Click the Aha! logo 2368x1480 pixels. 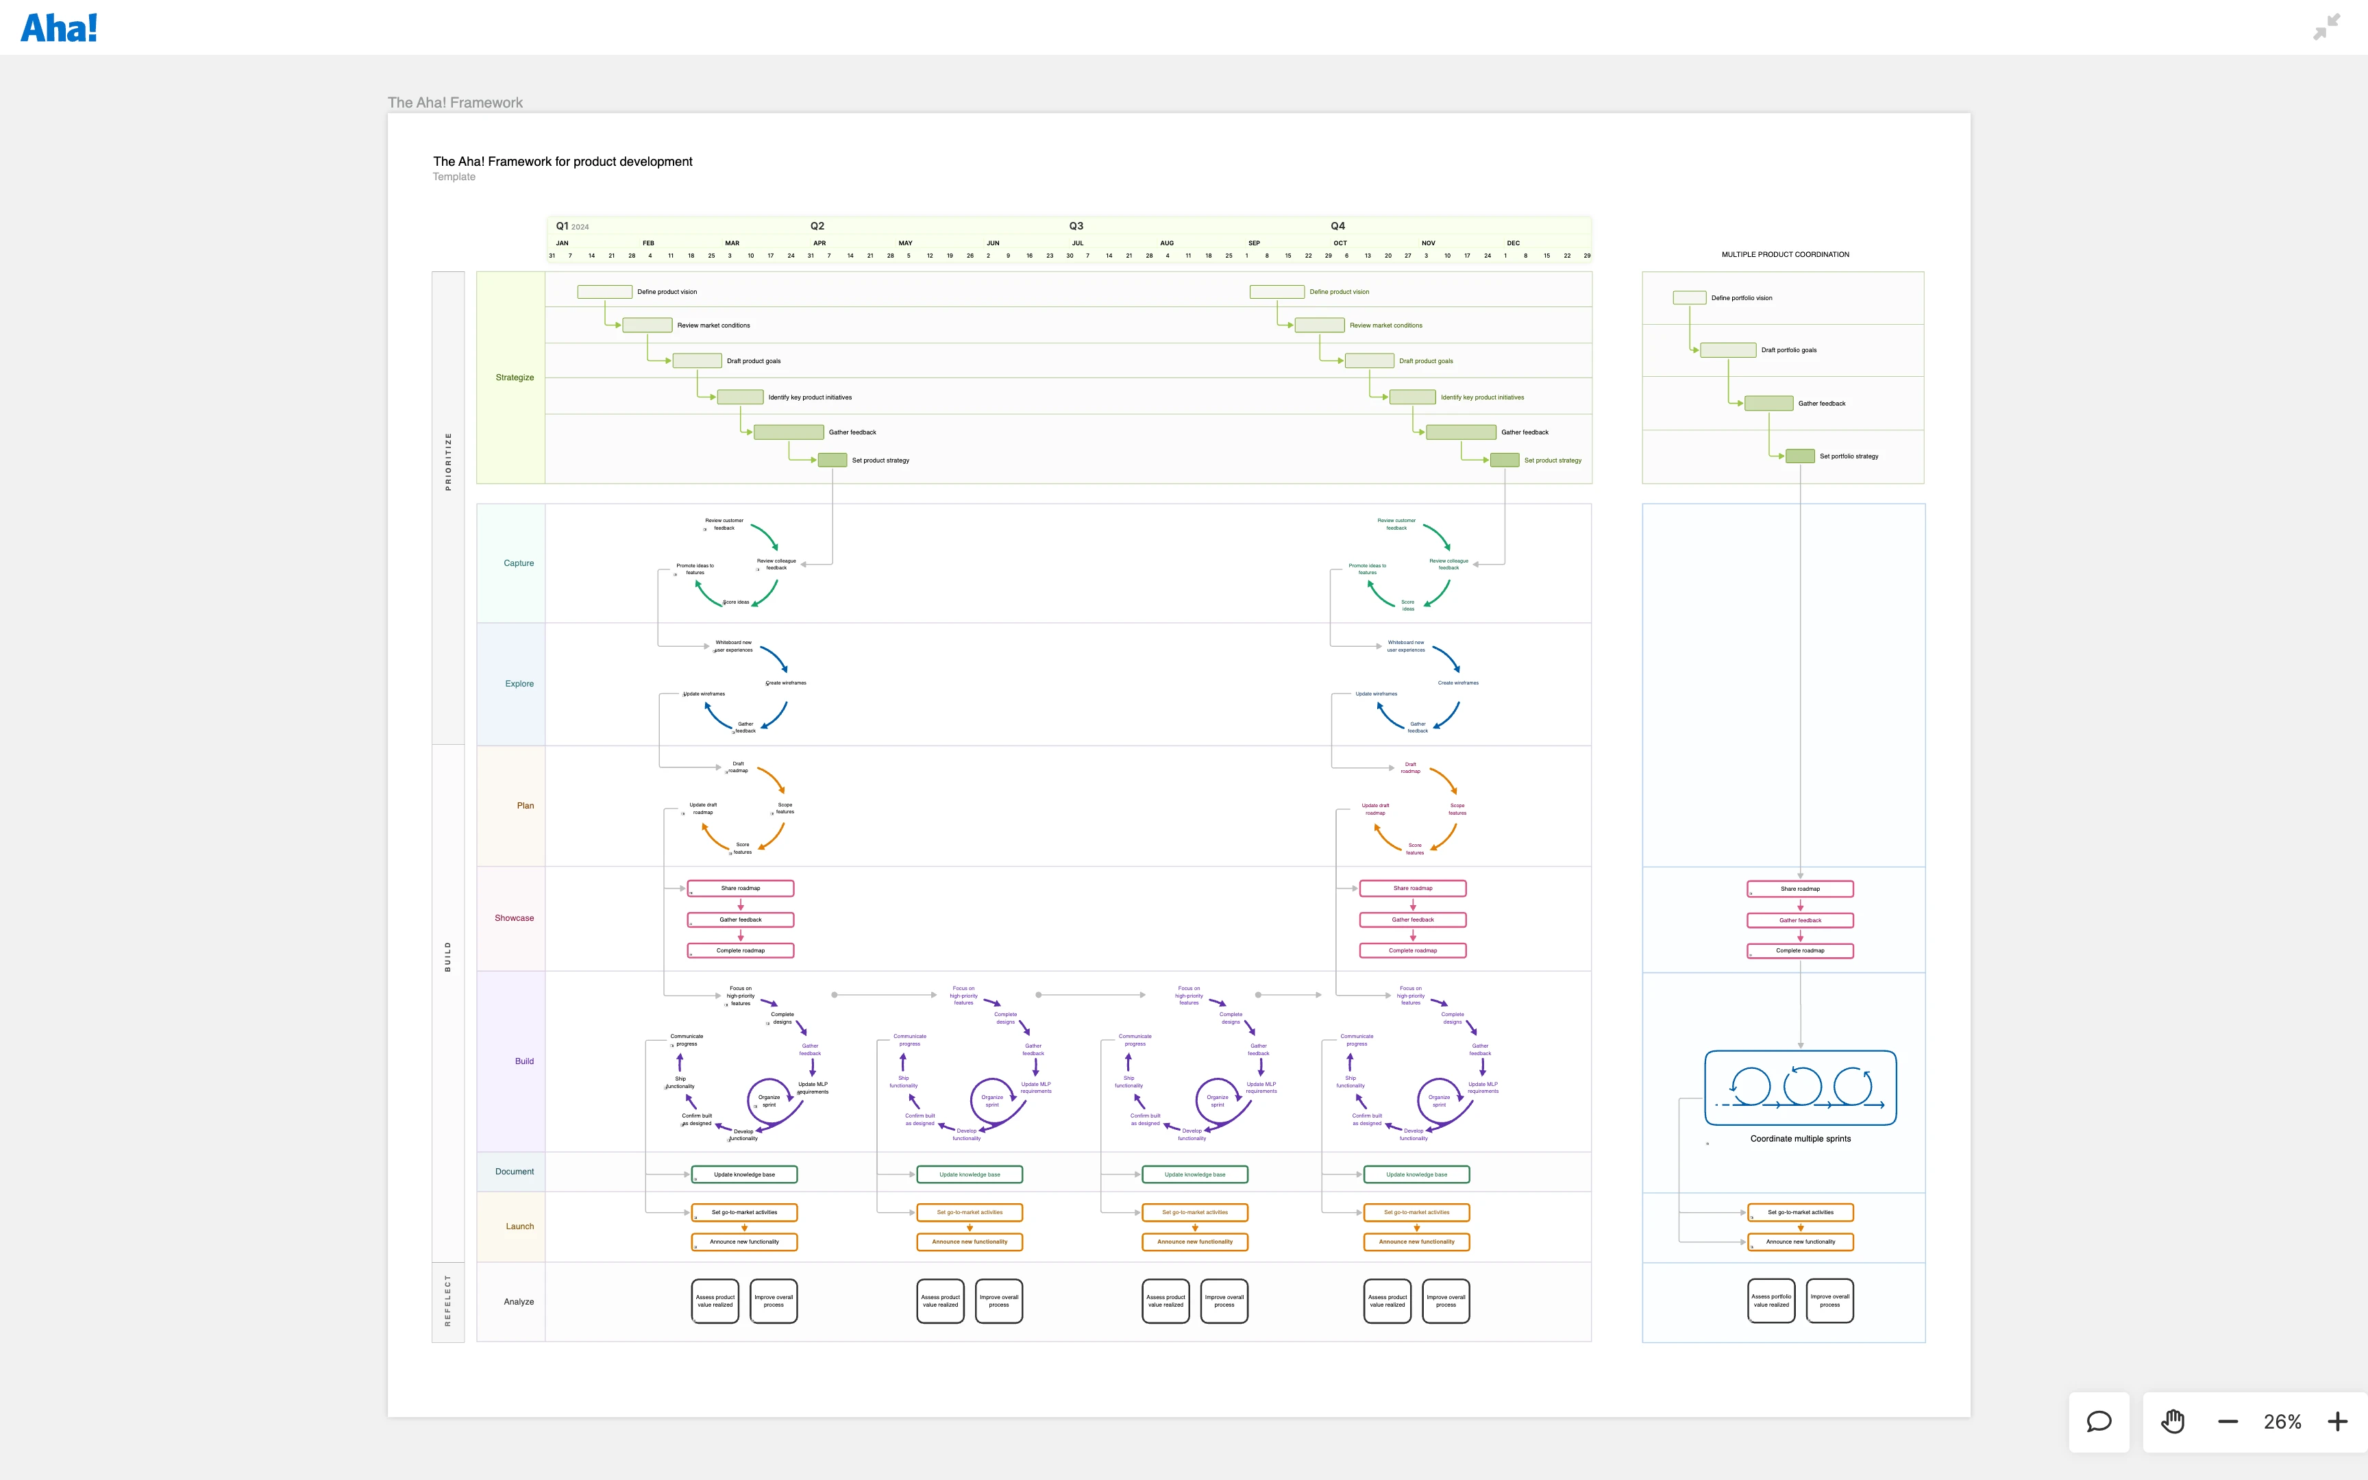coord(59,27)
